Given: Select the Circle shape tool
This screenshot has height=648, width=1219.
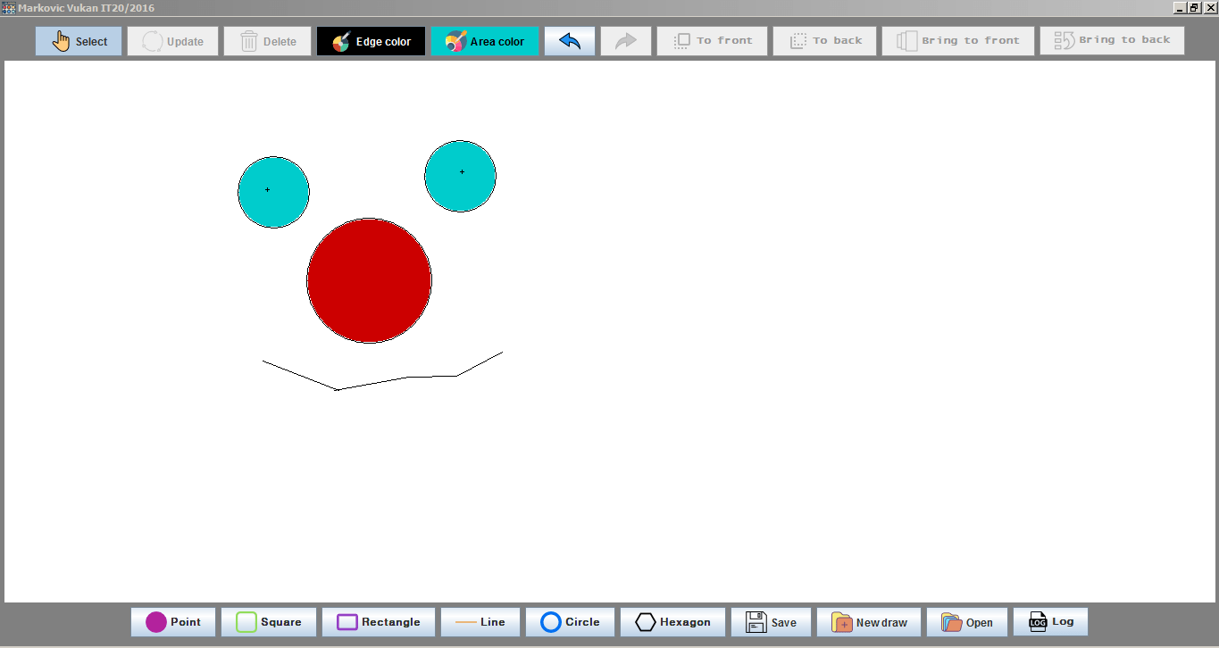Looking at the screenshot, I should (570, 622).
